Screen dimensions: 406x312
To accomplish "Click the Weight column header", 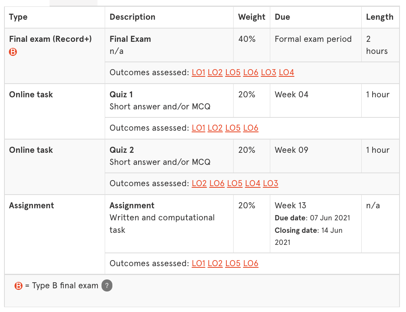I will coord(252,17).
